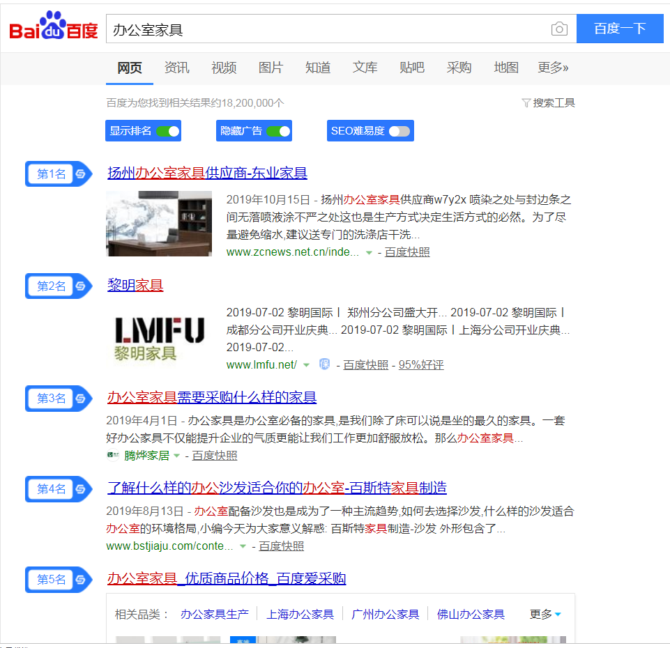This screenshot has width=670, height=648.
Task: Switch to the 图片 tab
Action: coord(271,68)
